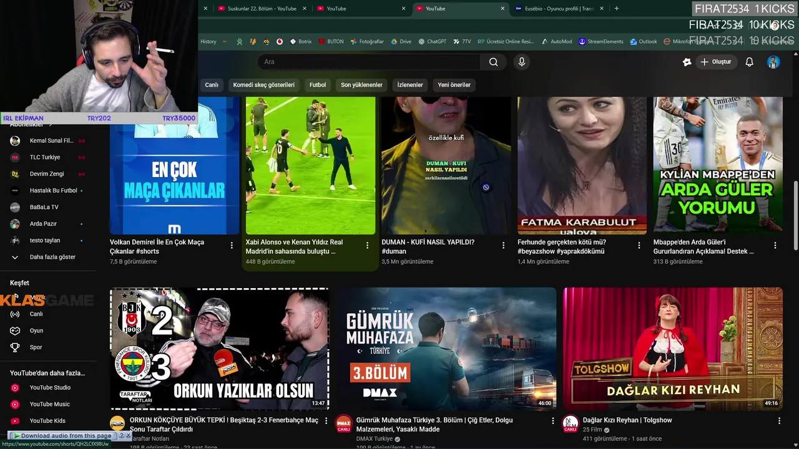Open options for Ferhunde shorts video
Image resolution: width=799 pixels, height=449 pixels.
639,246
